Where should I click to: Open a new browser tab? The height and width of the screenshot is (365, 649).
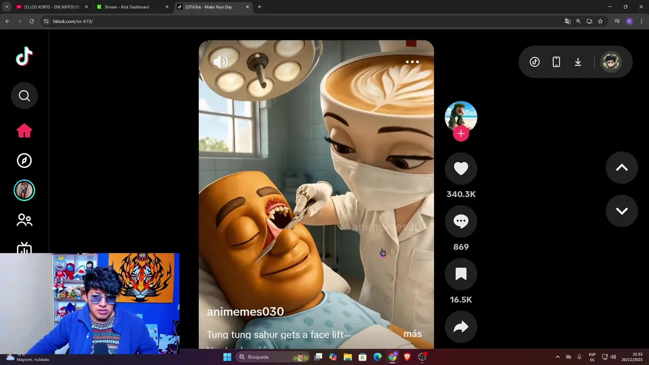point(260,7)
